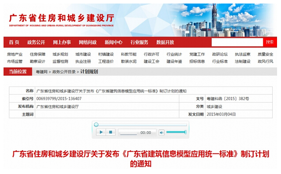The height and width of the screenshot is (174, 281).
Task: Open the 数据开放 menu
Action: [165, 42]
